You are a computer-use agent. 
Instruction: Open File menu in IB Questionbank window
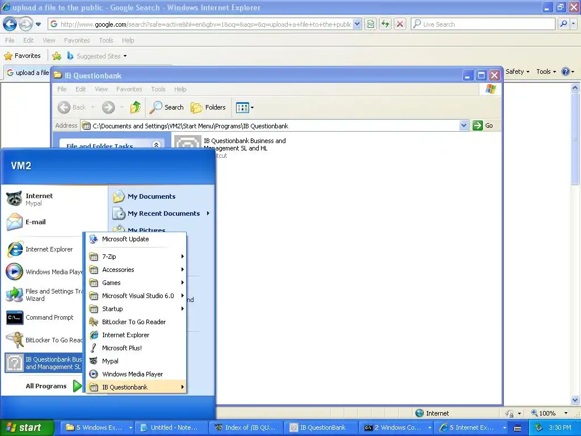click(x=62, y=89)
